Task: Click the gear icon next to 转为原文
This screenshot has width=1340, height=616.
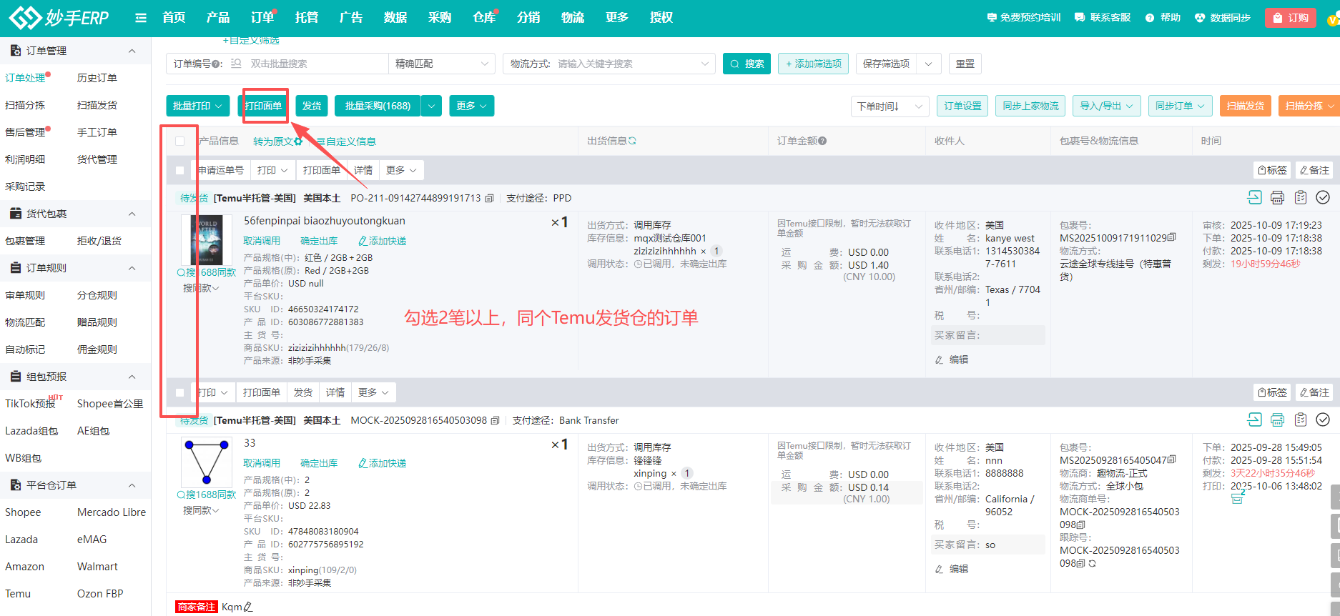Action: [298, 141]
